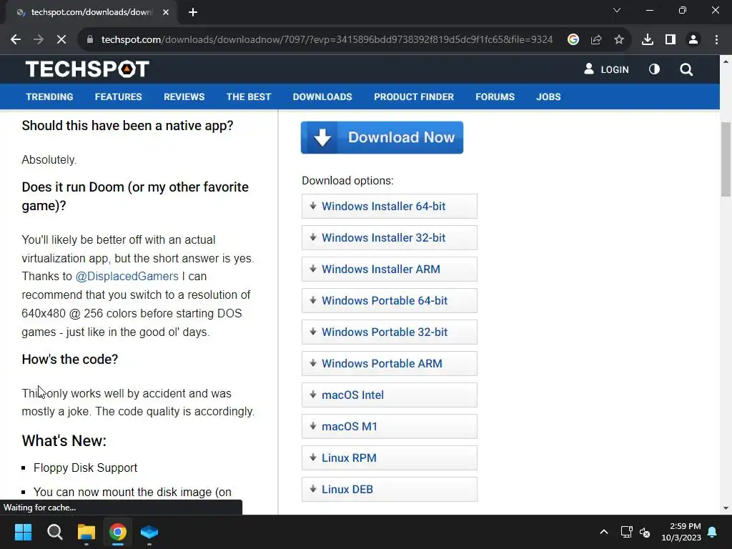Toggle dark mode contrast icon
This screenshot has height=549, width=732.
(654, 69)
